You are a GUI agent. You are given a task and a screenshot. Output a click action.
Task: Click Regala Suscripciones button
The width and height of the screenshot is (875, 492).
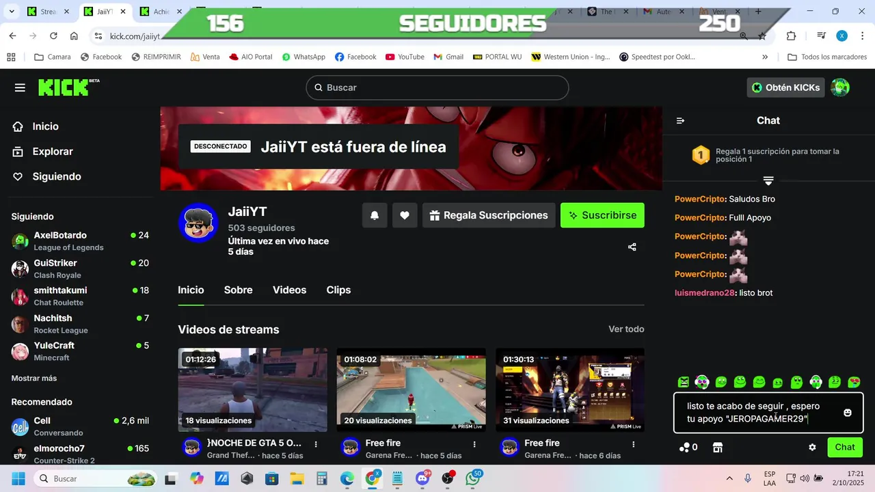click(x=489, y=215)
